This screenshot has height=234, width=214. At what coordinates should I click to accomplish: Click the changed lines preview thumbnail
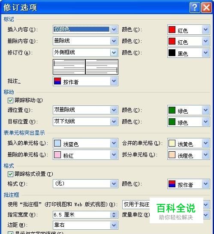coord(85,67)
